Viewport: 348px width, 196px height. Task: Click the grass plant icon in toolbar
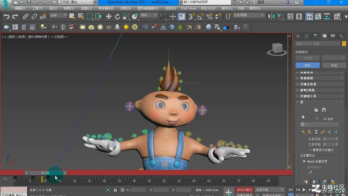(181, 27)
